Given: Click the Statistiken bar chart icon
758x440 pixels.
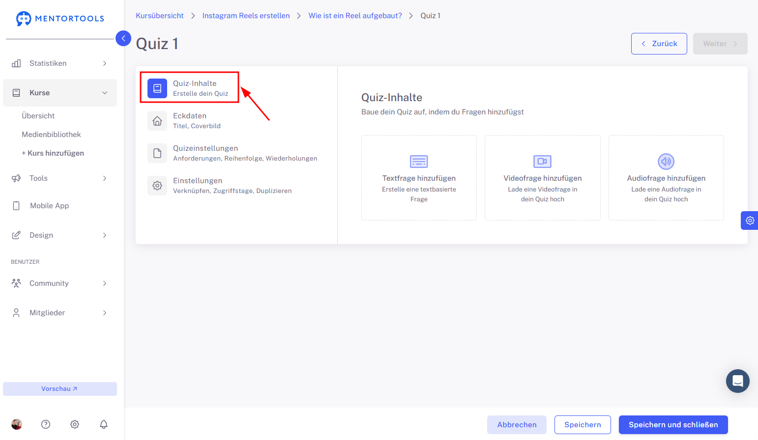Looking at the screenshot, I should pyautogui.click(x=16, y=63).
